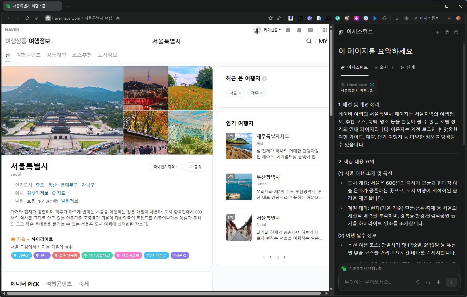This screenshot has height=297, width=467.
Task: Open the 여행상품 section
Action: coord(16,41)
